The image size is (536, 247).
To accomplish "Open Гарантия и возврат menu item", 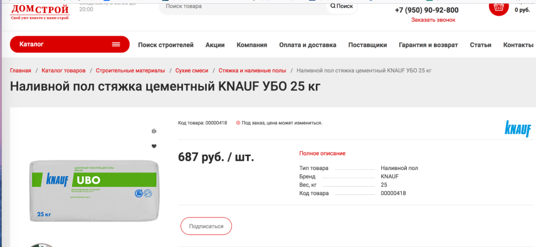I will point(428,45).
